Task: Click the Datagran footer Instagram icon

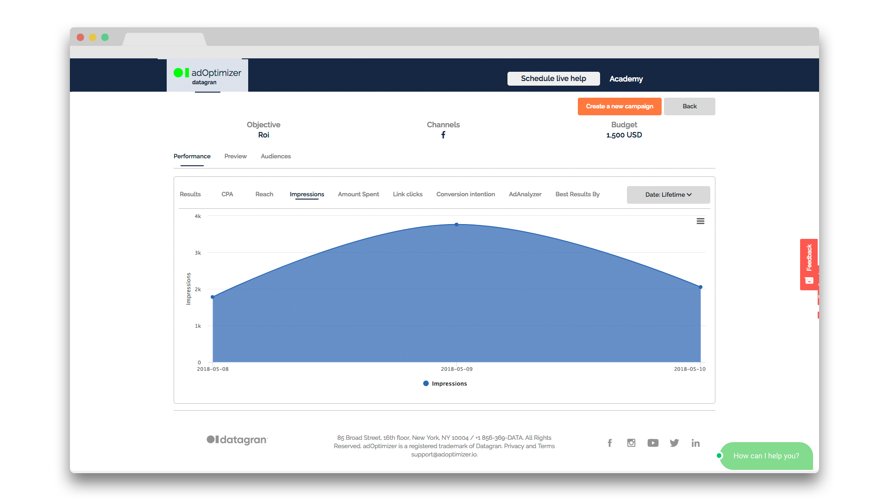Action: tap(631, 443)
